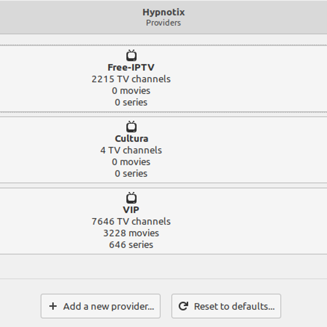Click the 2215 TV channels label

[131, 79]
